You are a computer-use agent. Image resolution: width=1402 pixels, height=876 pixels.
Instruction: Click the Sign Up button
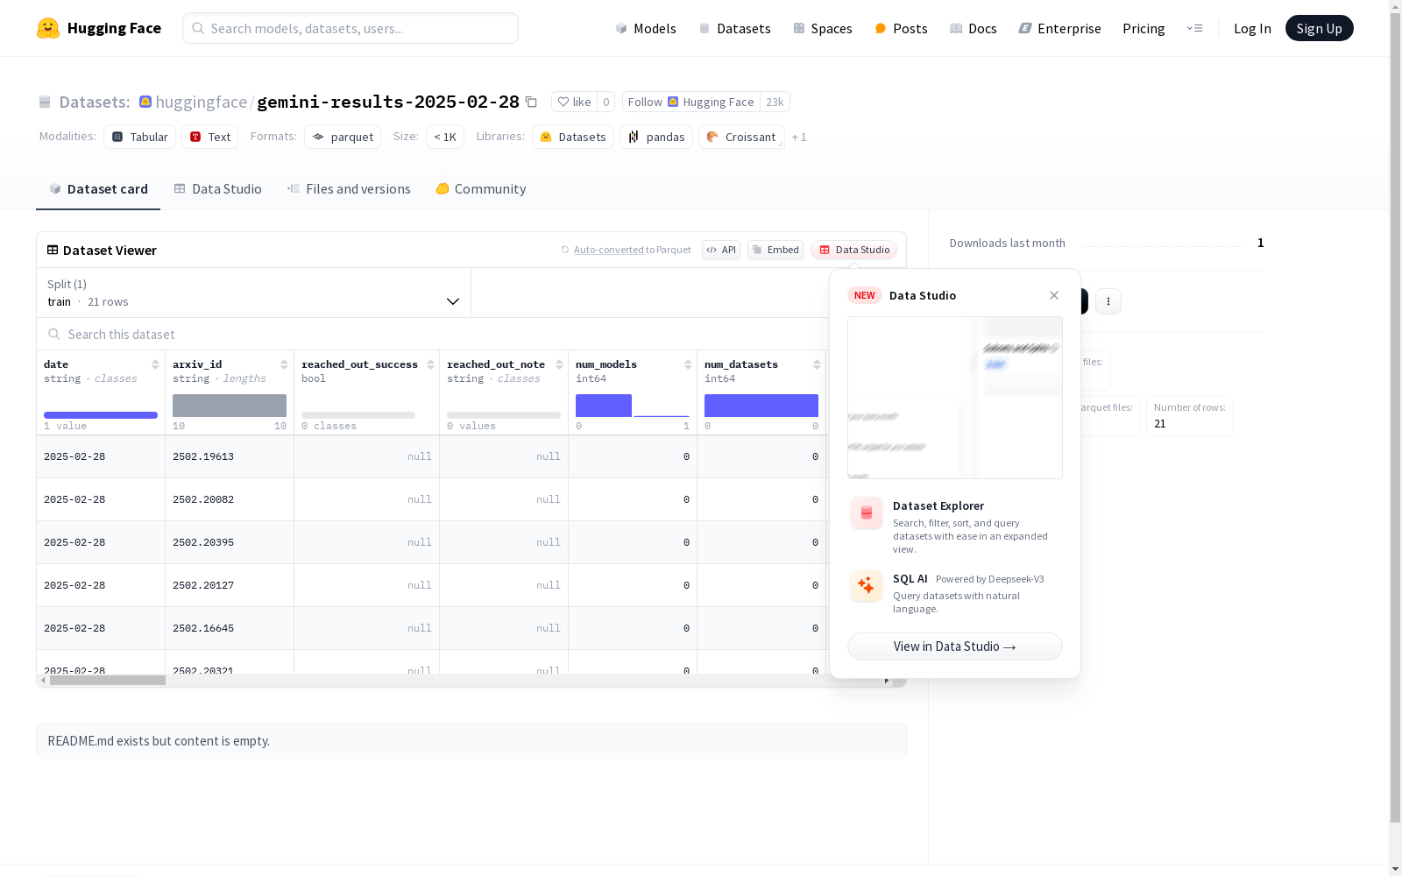point(1320,28)
